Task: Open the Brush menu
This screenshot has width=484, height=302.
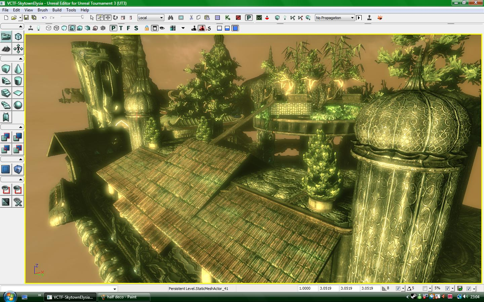Action: point(42,10)
